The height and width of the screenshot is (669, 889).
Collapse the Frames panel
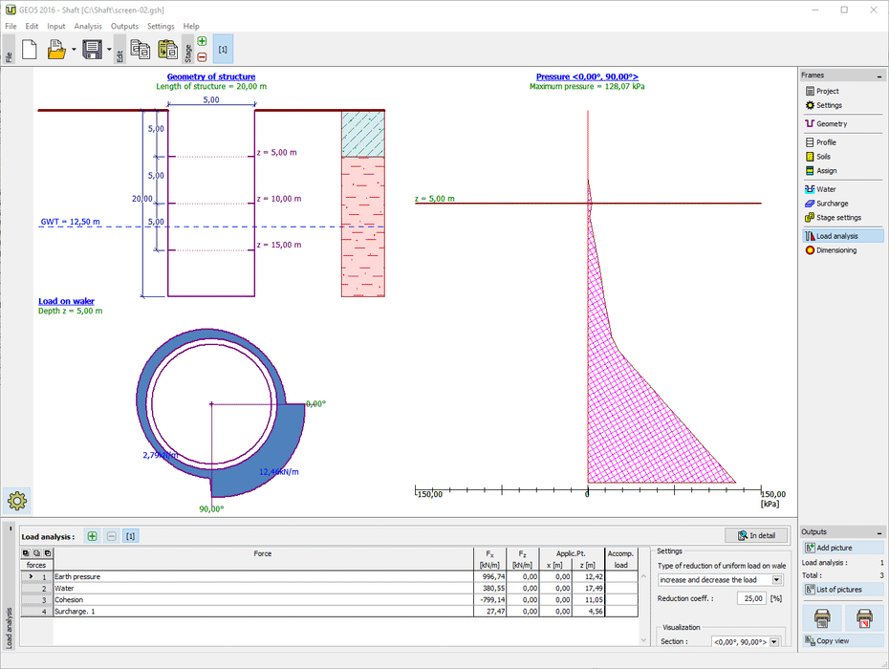[879, 76]
